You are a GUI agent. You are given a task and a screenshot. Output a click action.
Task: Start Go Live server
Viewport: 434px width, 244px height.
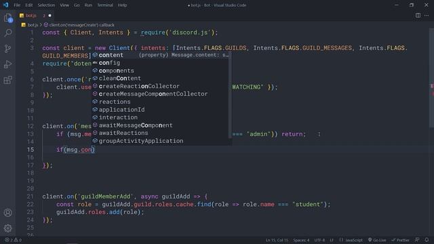tap(377, 240)
